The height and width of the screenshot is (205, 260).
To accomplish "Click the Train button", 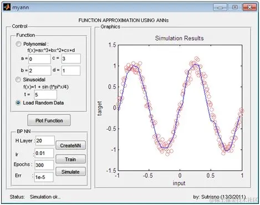I will tap(70, 159).
